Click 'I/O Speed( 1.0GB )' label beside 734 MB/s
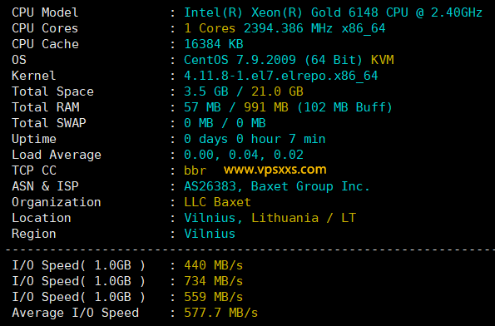This screenshot has width=495, height=326. pyautogui.click(x=78, y=281)
